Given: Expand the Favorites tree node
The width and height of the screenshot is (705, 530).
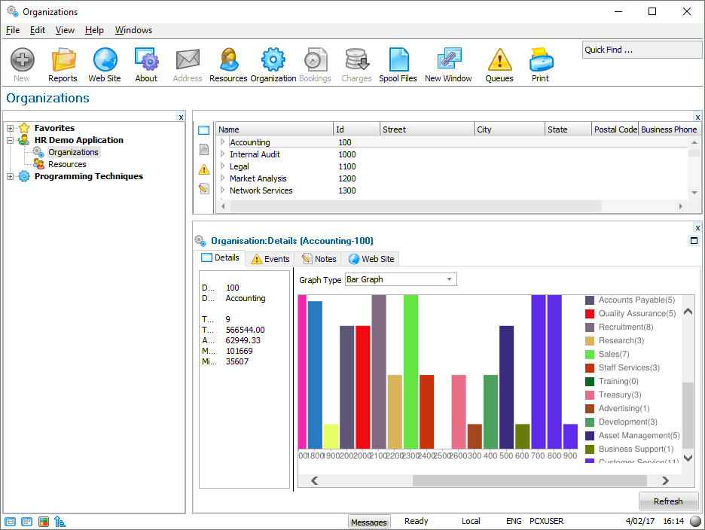Looking at the screenshot, I should click(x=11, y=128).
